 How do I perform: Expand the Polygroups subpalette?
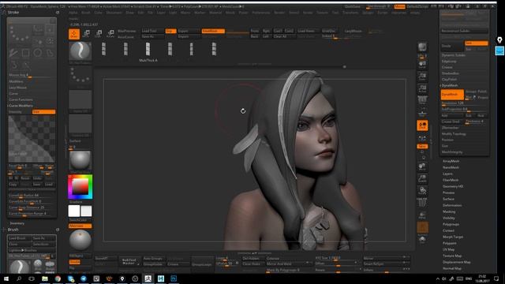pos(451,224)
